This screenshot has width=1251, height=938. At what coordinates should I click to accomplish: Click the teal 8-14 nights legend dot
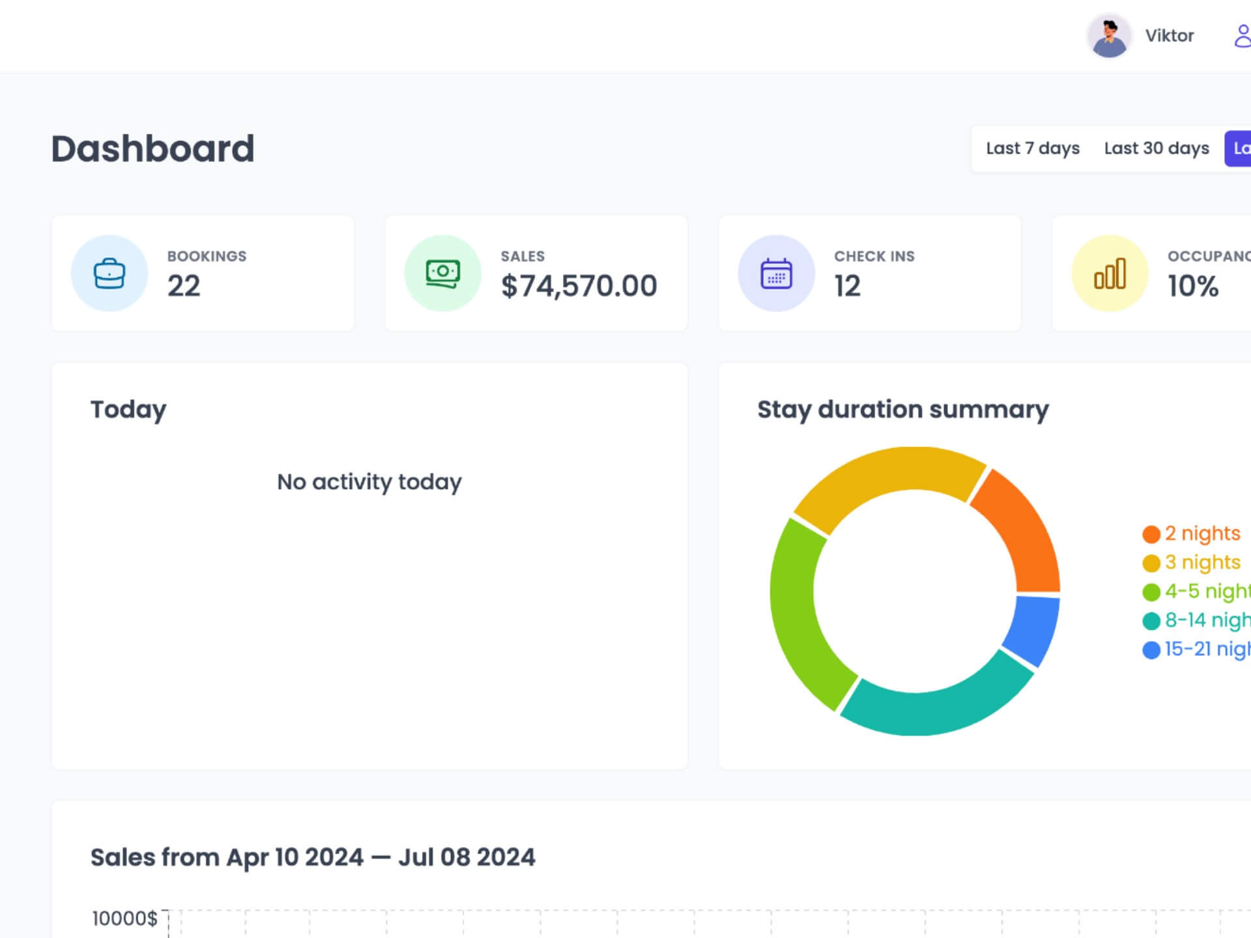1151,621
